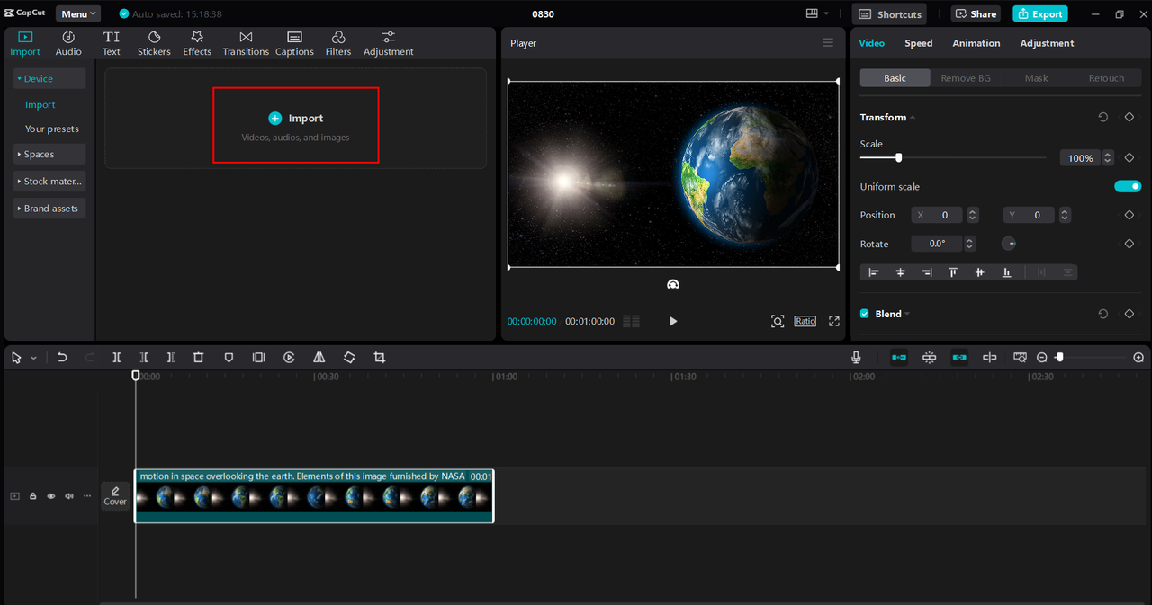Lock the video track

point(33,495)
